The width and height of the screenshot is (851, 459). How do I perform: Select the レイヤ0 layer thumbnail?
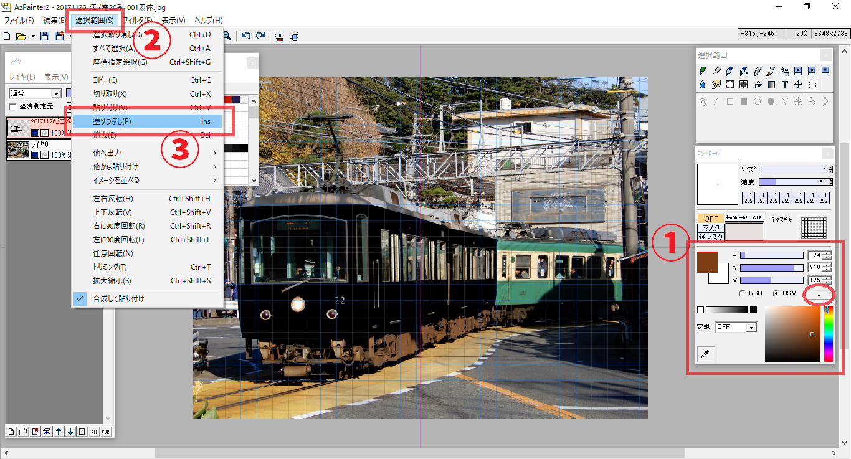18,149
